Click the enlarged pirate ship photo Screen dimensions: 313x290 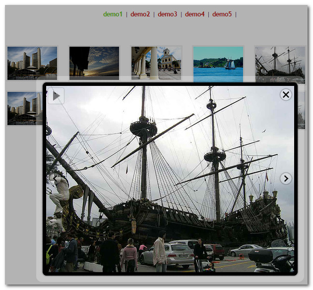point(170,179)
